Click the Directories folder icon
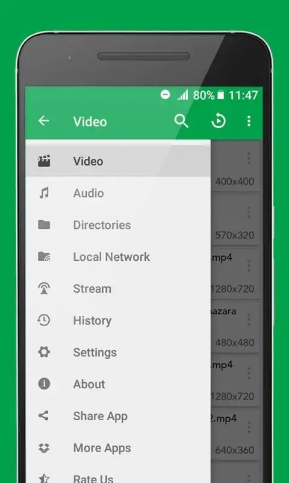Image resolution: width=289 pixels, height=483 pixels. coord(44,225)
